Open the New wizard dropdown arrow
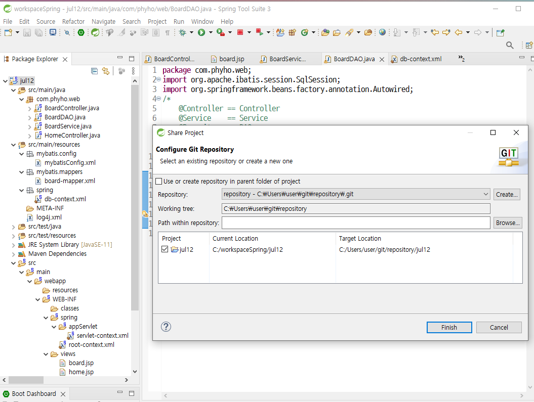534x402 pixels. [17, 33]
